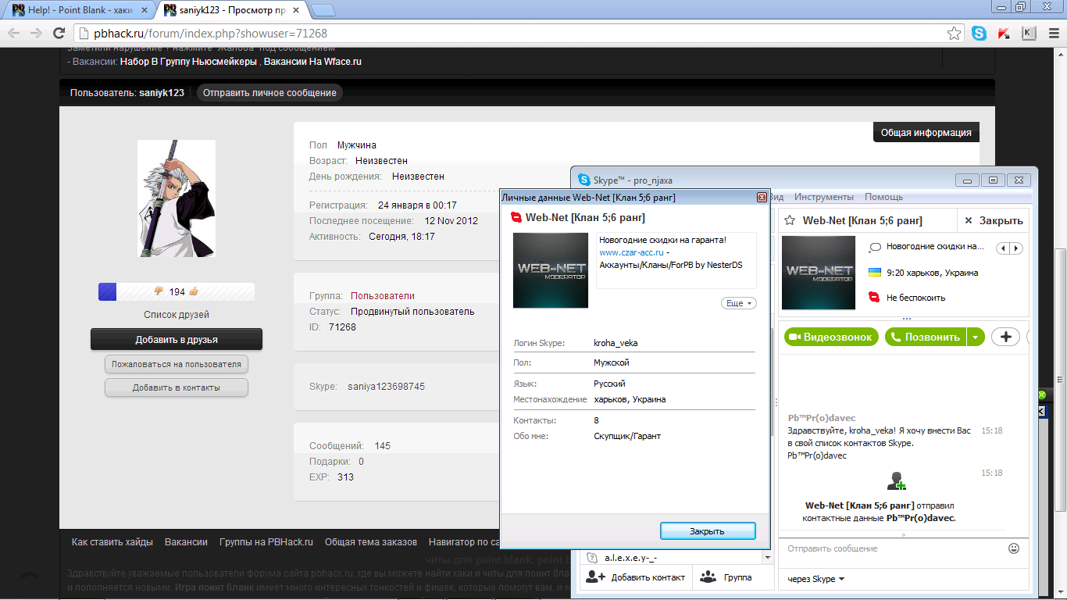The width and height of the screenshot is (1067, 600).
Task: Open Как ставить хайды footer link
Action: pyautogui.click(x=112, y=542)
